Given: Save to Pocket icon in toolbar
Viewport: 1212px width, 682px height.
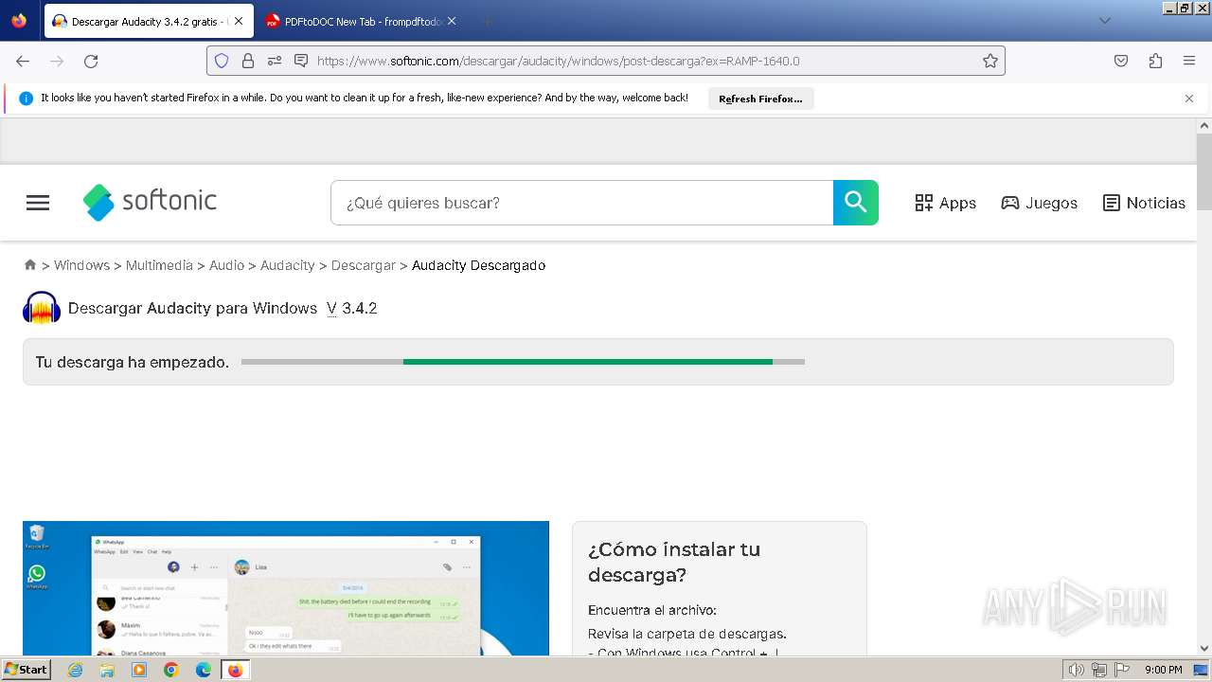Looking at the screenshot, I should 1121,61.
